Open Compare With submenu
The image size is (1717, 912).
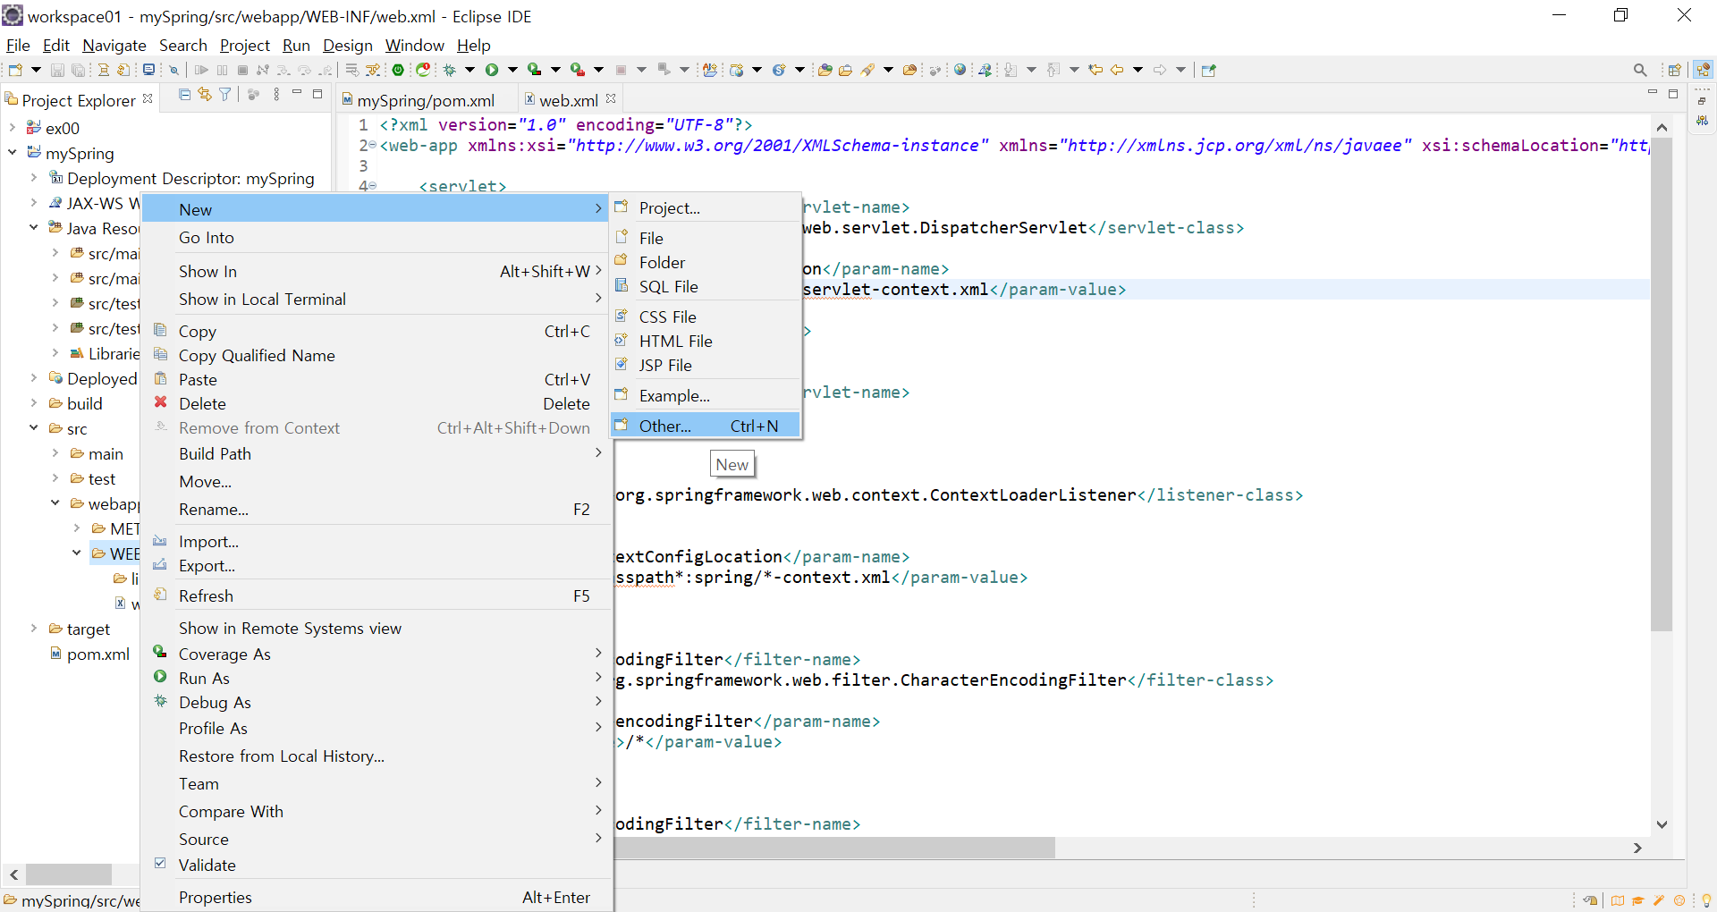(376, 811)
